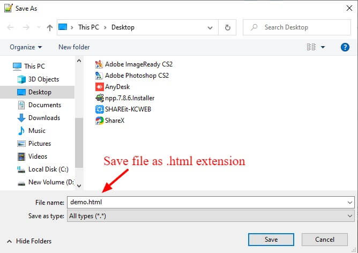Viewport: 358px width, 253px height.
Task: Click the Adobe Photoshop CS2 shortcut icon
Action: [99, 76]
